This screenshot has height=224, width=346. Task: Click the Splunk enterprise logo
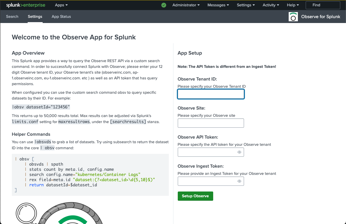[x=26, y=5]
